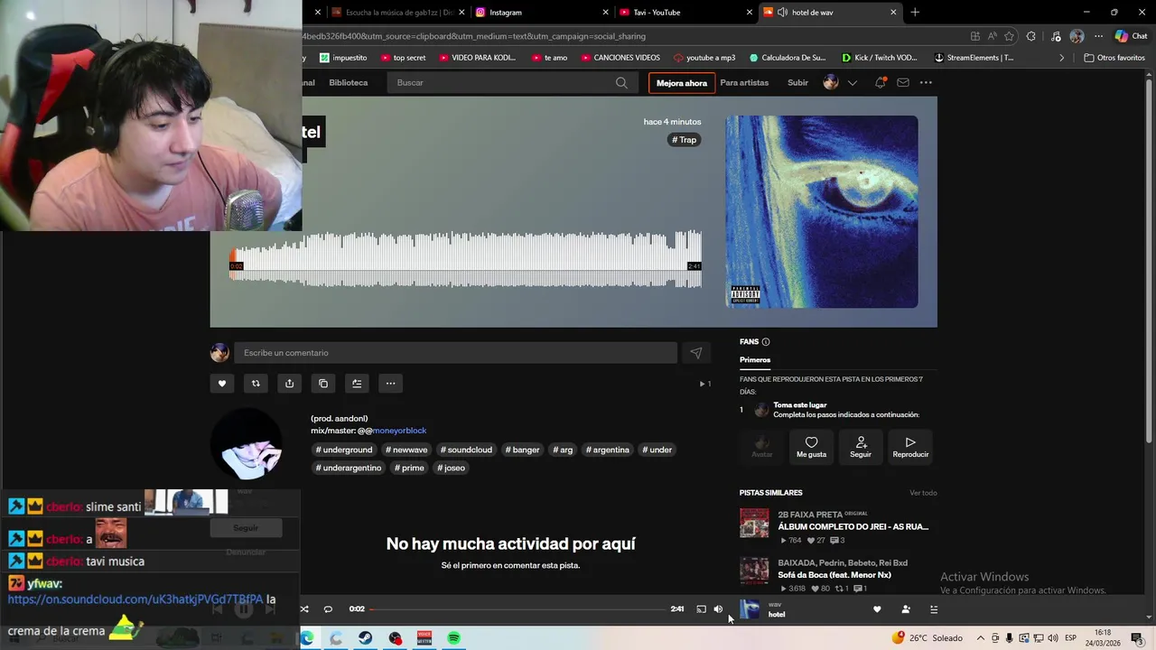Image resolution: width=1156 pixels, height=650 pixels.
Task: Open browser read aloud icon
Action: click(992, 36)
